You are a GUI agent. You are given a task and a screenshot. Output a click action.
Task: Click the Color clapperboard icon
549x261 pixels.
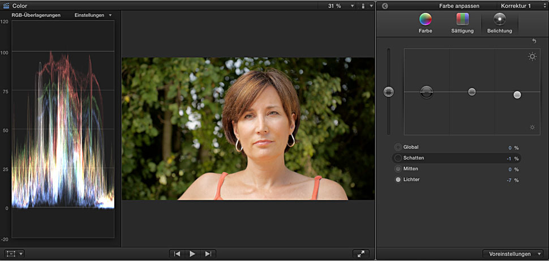(6, 6)
